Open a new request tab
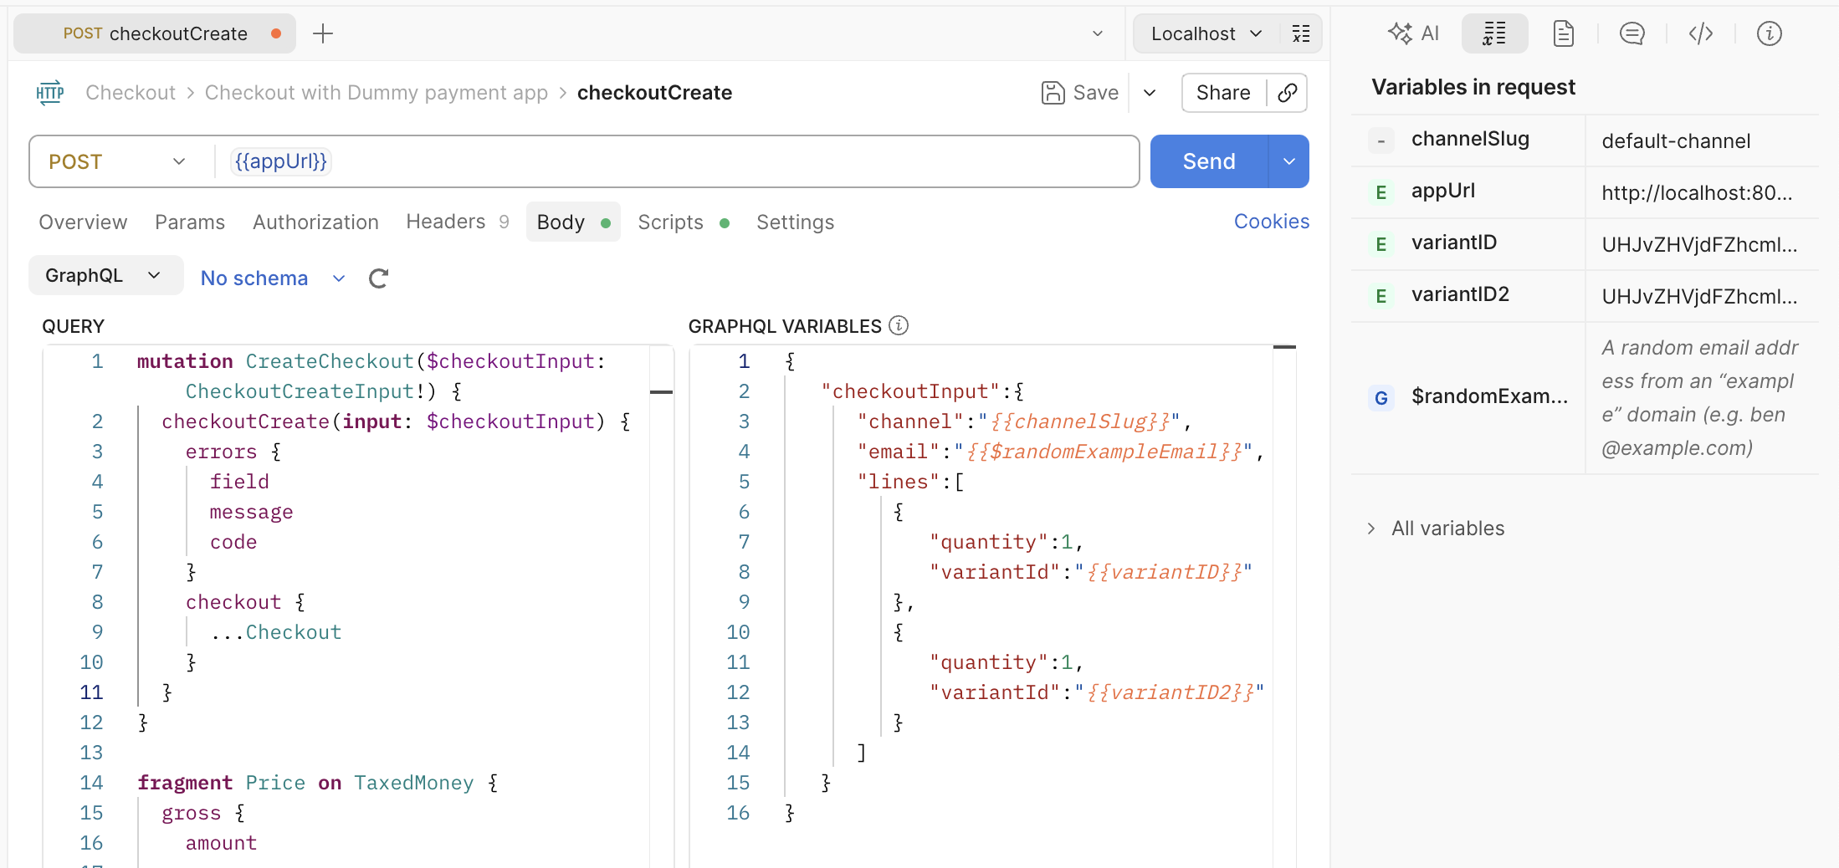This screenshot has width=1839, height=868. point(322,33)
